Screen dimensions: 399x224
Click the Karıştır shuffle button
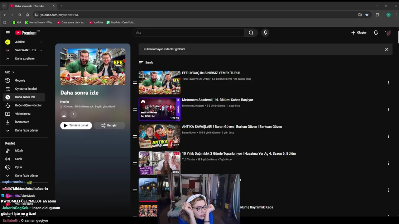pyautogui.click(x=109, y=125)
